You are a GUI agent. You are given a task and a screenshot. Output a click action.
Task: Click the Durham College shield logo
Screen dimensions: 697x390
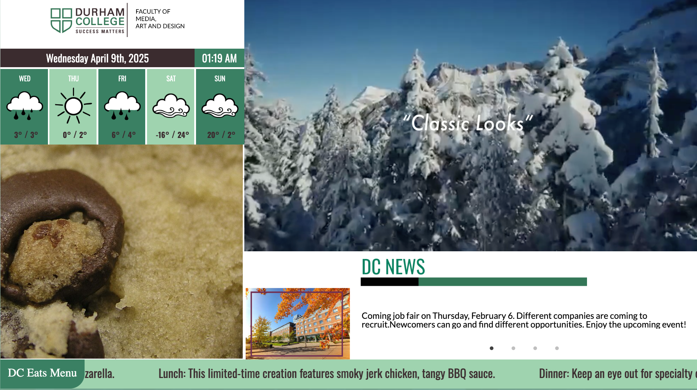coord(61,20)
